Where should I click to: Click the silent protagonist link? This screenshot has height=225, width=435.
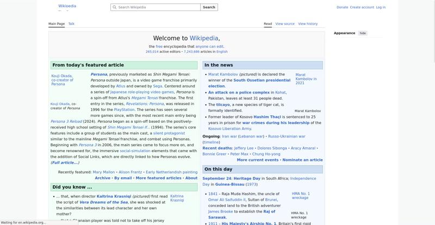click(169, 133)
